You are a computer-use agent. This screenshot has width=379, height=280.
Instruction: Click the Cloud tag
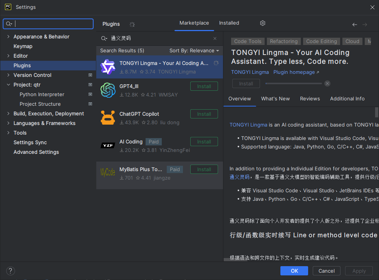352,41
